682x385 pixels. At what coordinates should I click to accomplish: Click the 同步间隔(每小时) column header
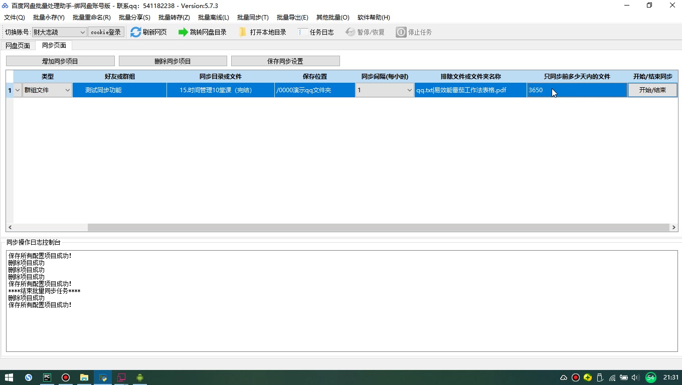tap(385, 77)
